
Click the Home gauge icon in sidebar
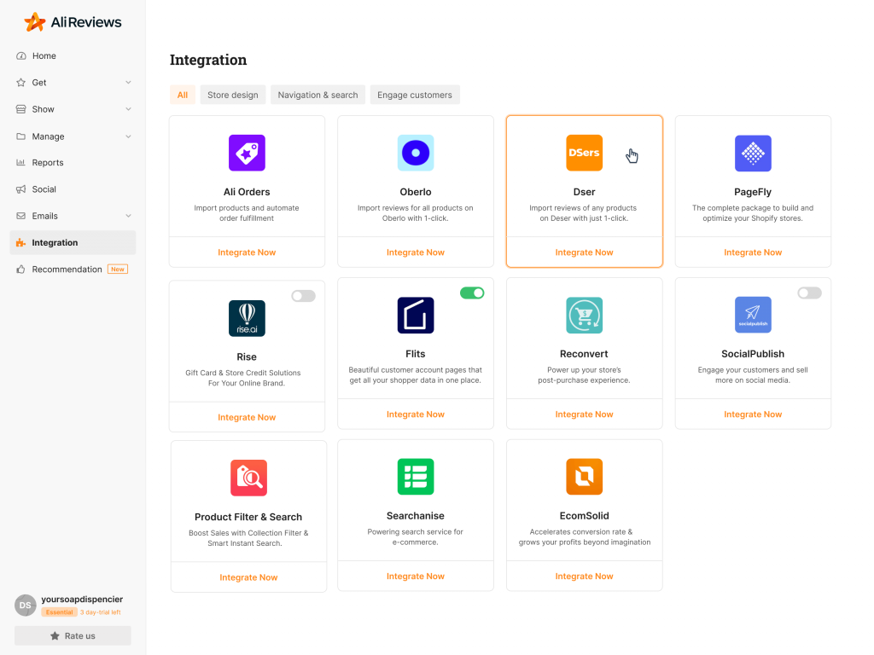[x=21, y=55]
